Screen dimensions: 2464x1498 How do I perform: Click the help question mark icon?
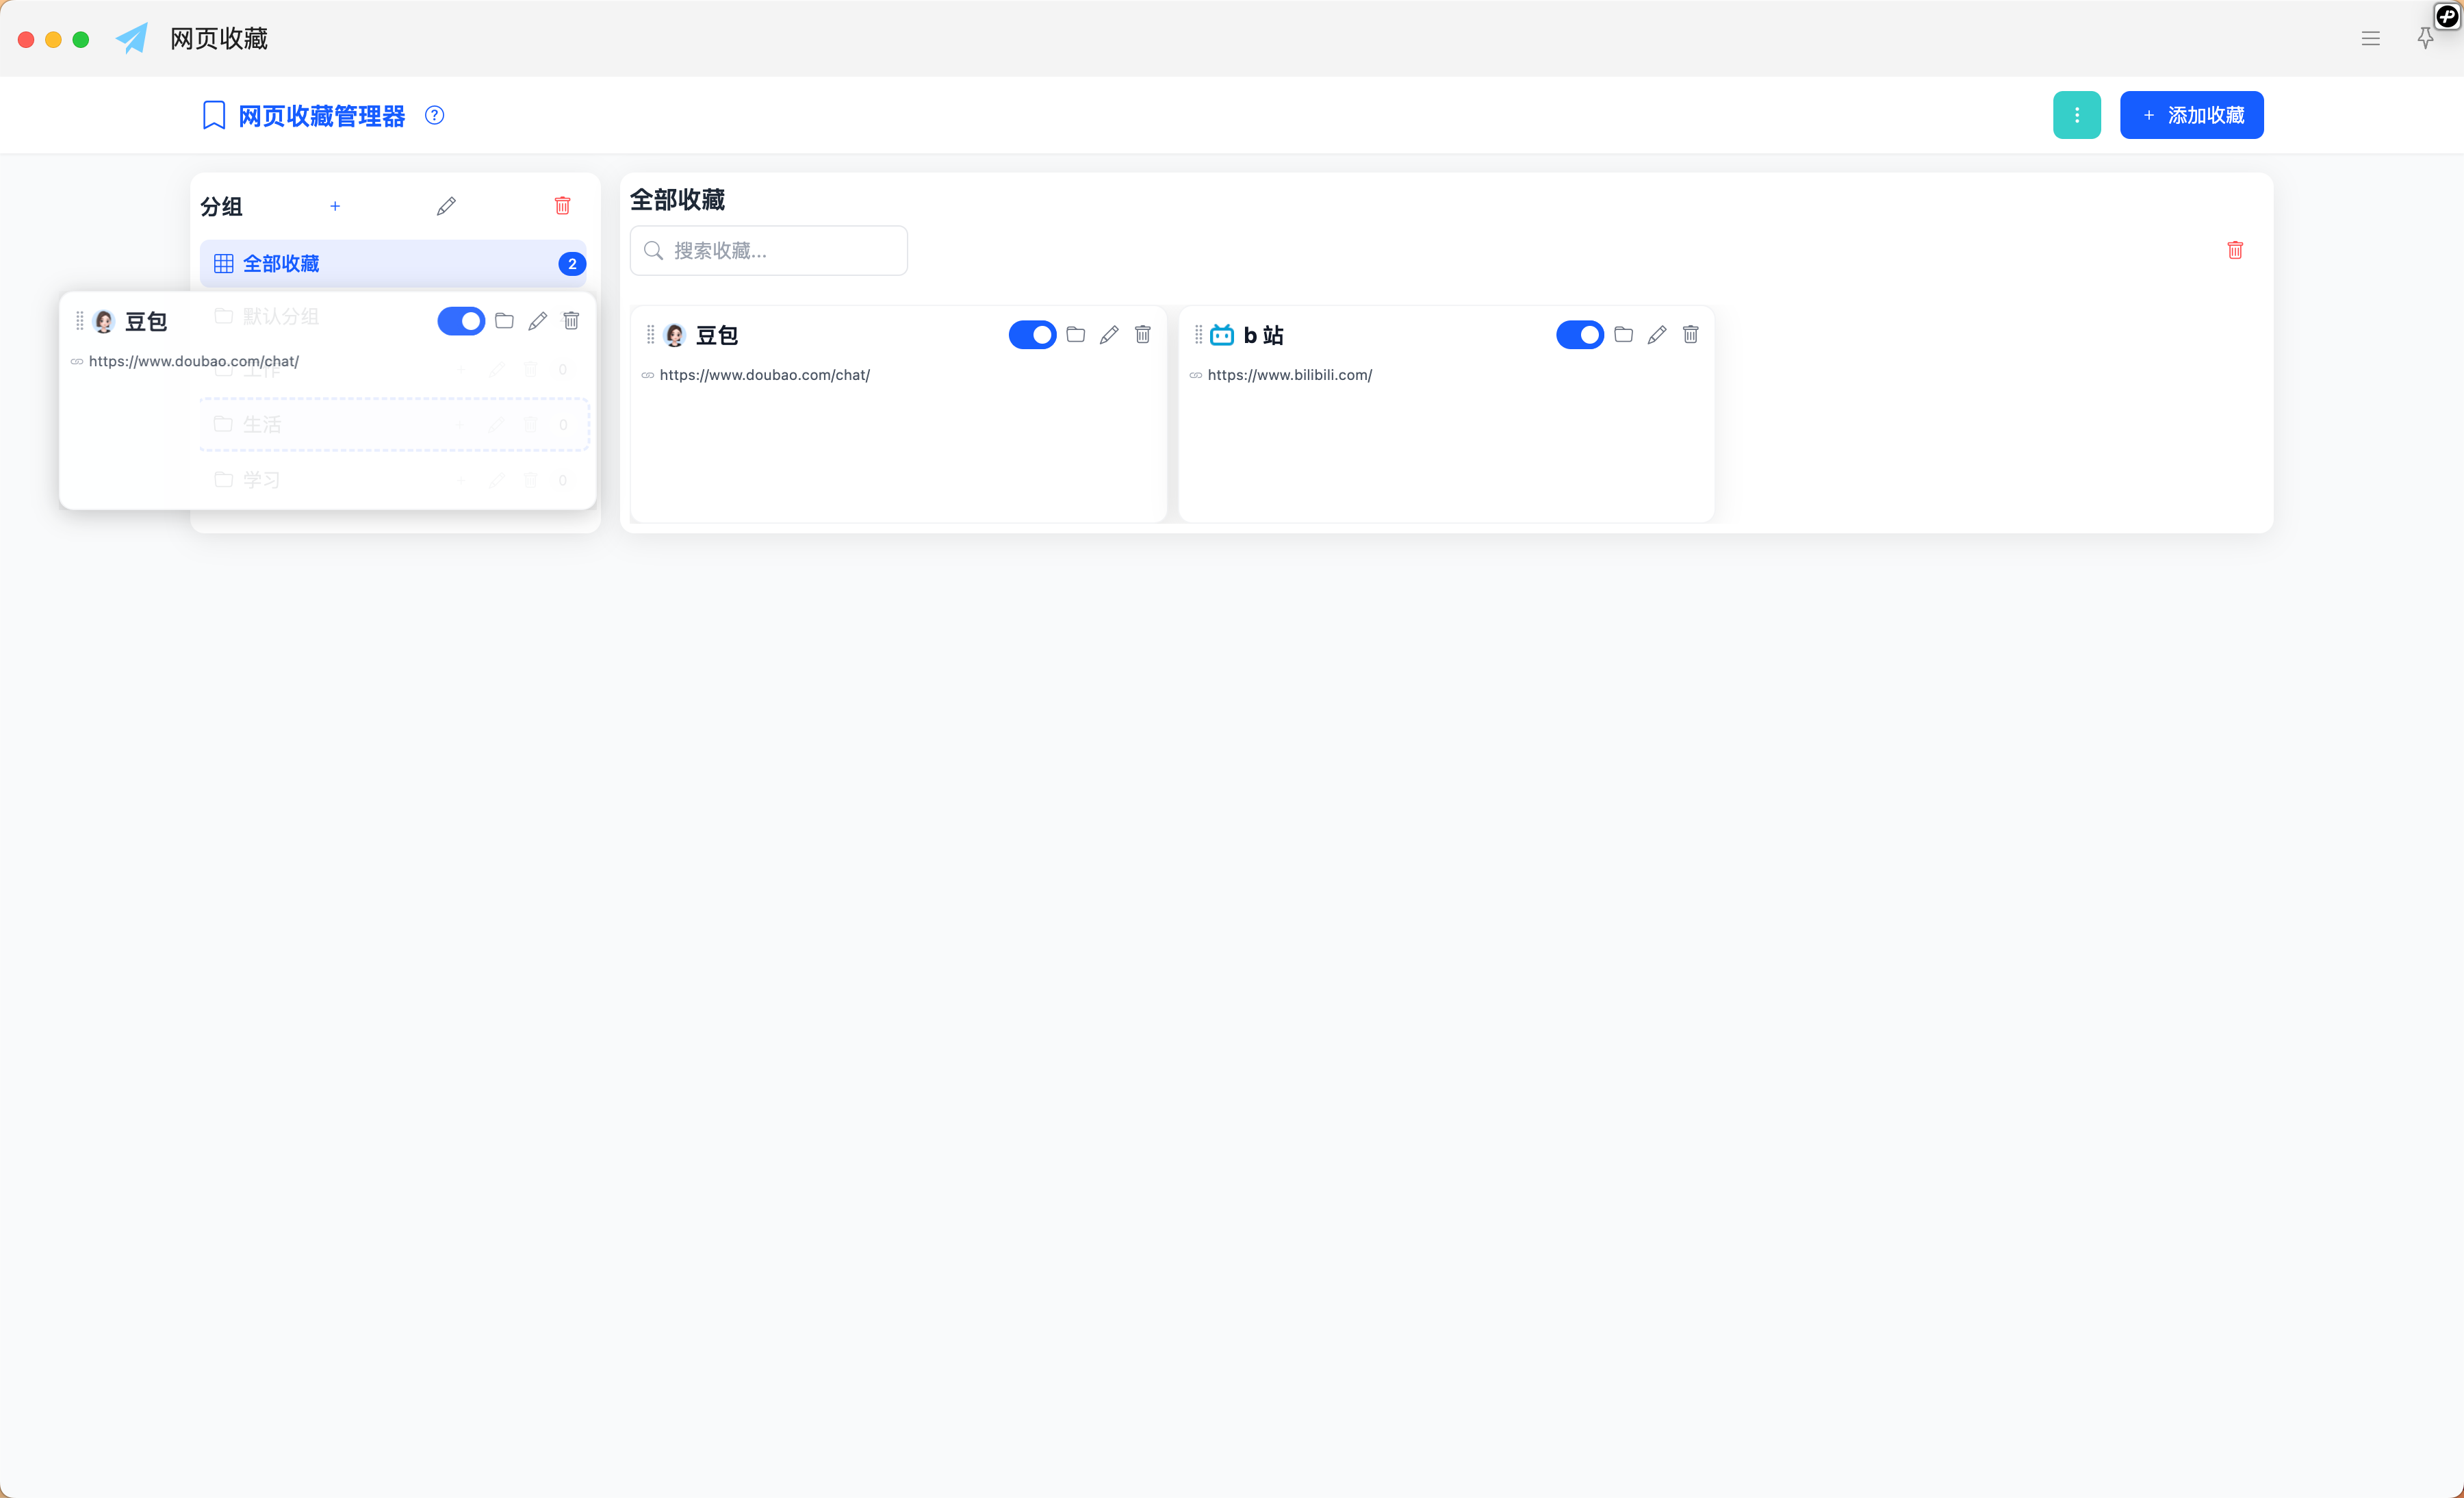[x=434, y=115]
